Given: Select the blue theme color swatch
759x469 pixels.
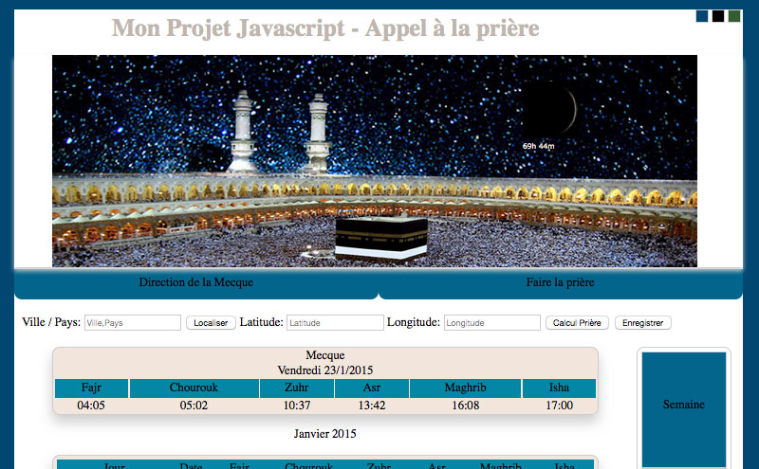Looking at the screenshot, I should pyautogui.click(x=702, y=16).
